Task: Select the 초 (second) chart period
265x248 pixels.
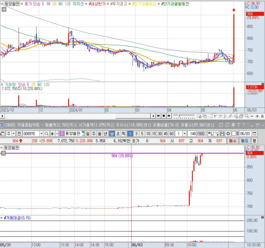Action: (118, 134)
